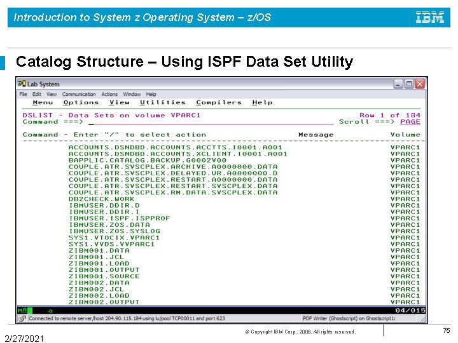Select ISPF Utilities action bar item

click(x=163, y=102)
